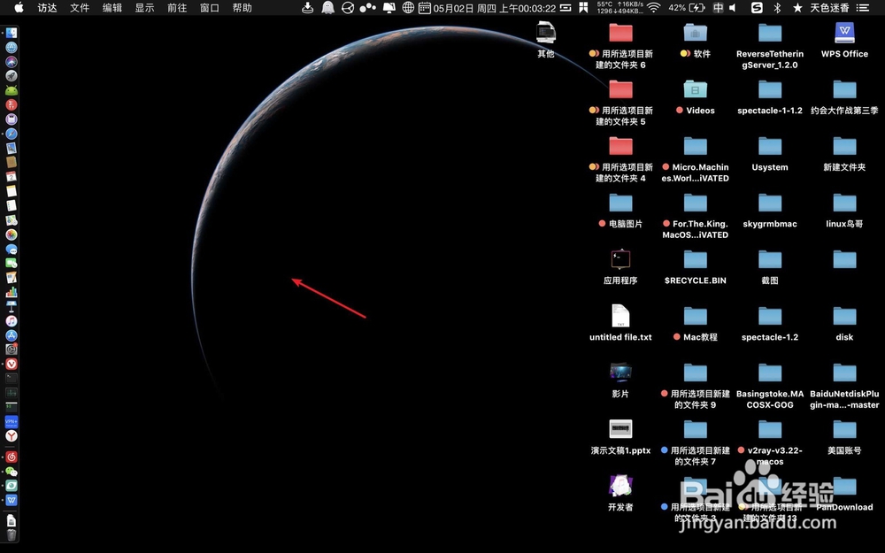Select the skygrmbmac folder

(770, 211)
